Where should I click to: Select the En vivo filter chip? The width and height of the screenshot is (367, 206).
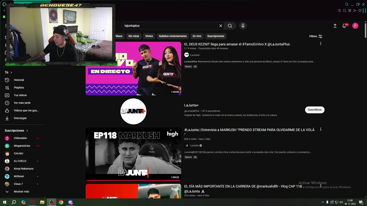click(197, 36)
